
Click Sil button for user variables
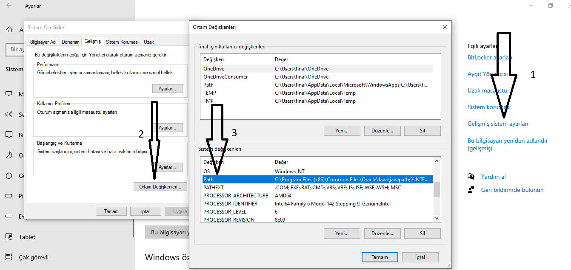click(422, 131)
